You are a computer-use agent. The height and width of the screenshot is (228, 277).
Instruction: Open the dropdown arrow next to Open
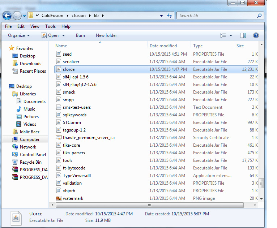(x=63, y=35)
